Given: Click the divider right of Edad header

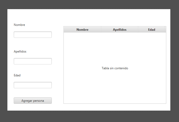Looking at the screenshot, I should pos(165,30).
